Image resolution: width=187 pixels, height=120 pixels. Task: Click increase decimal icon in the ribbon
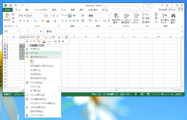[105, 21]
